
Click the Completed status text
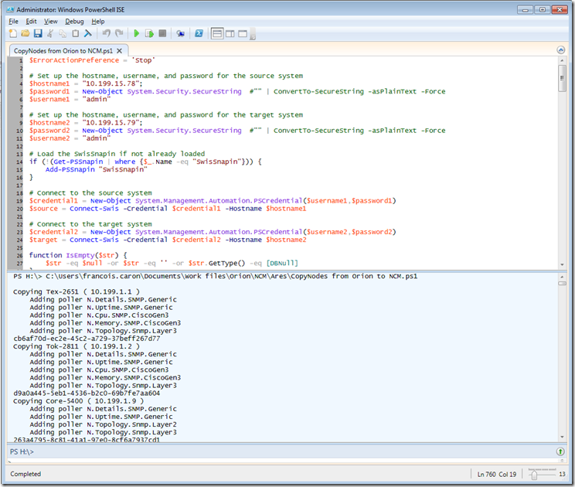pyautogui.click(x=26, y=474)
